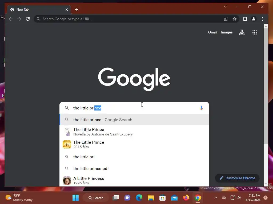Open the Teams Chat taskbar icon

[x=127, y=198]
